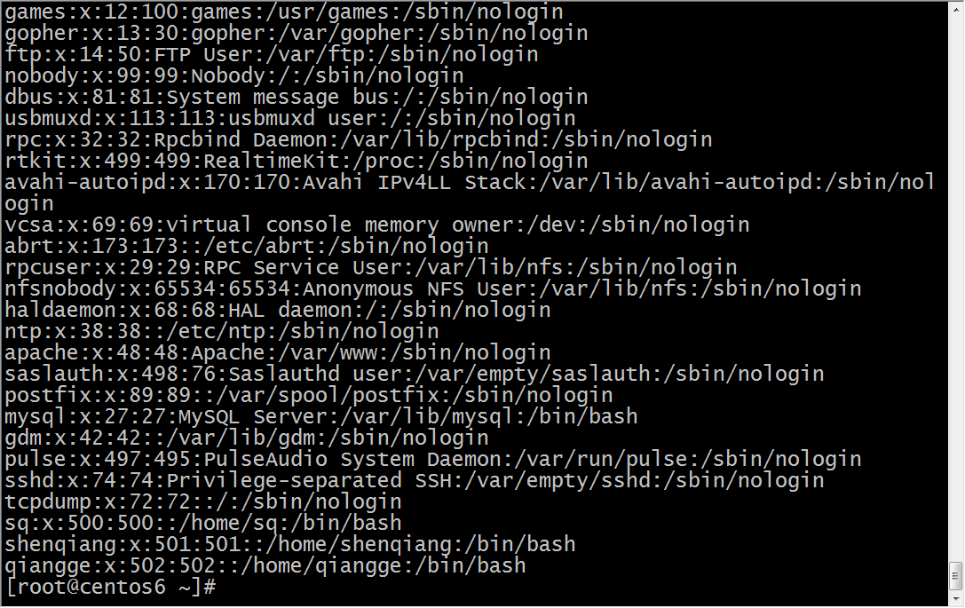
Task: Click the sq:x:500:500 account line
Action: pos(203,523)
